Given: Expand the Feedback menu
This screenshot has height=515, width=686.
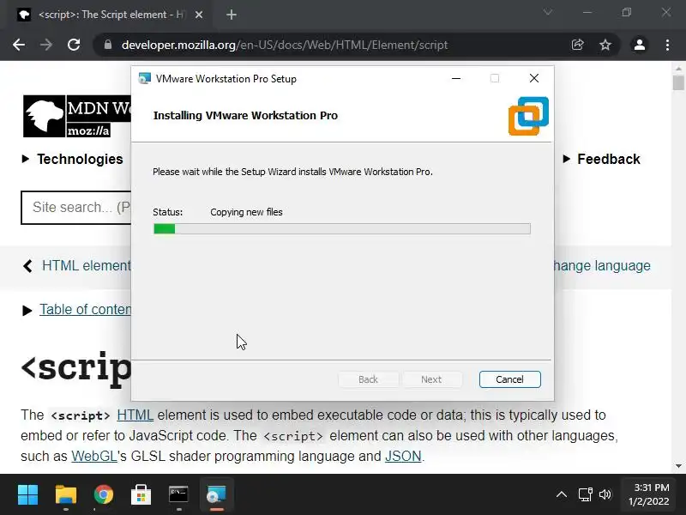Looking at the screenshot, I should [602, 159].
